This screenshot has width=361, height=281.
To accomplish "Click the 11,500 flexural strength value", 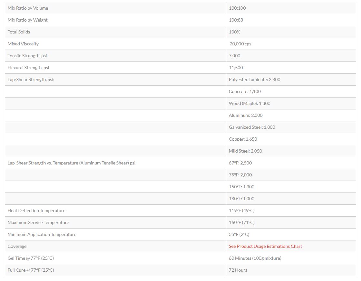I will 236,68.
